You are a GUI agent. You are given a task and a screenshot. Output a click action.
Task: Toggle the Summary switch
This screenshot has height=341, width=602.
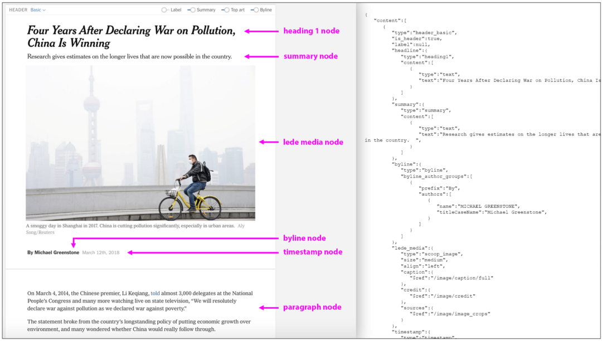191,10
